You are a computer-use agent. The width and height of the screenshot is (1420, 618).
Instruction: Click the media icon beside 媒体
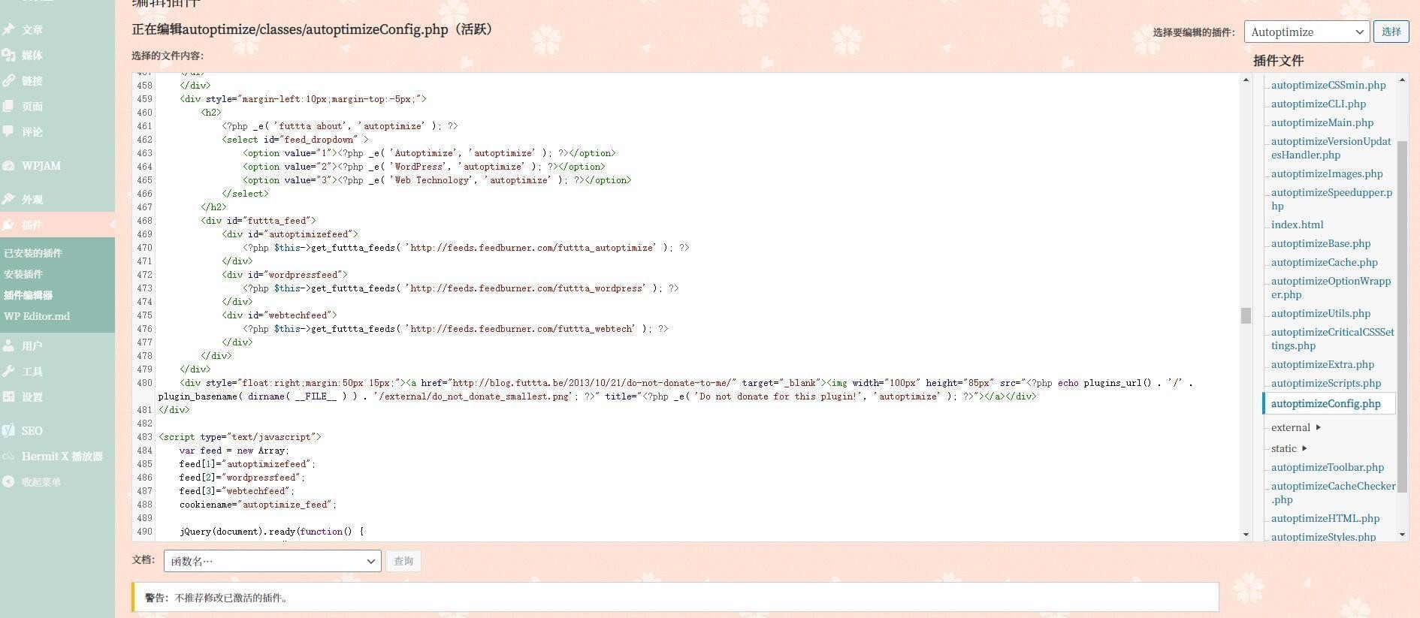[8, 55]
